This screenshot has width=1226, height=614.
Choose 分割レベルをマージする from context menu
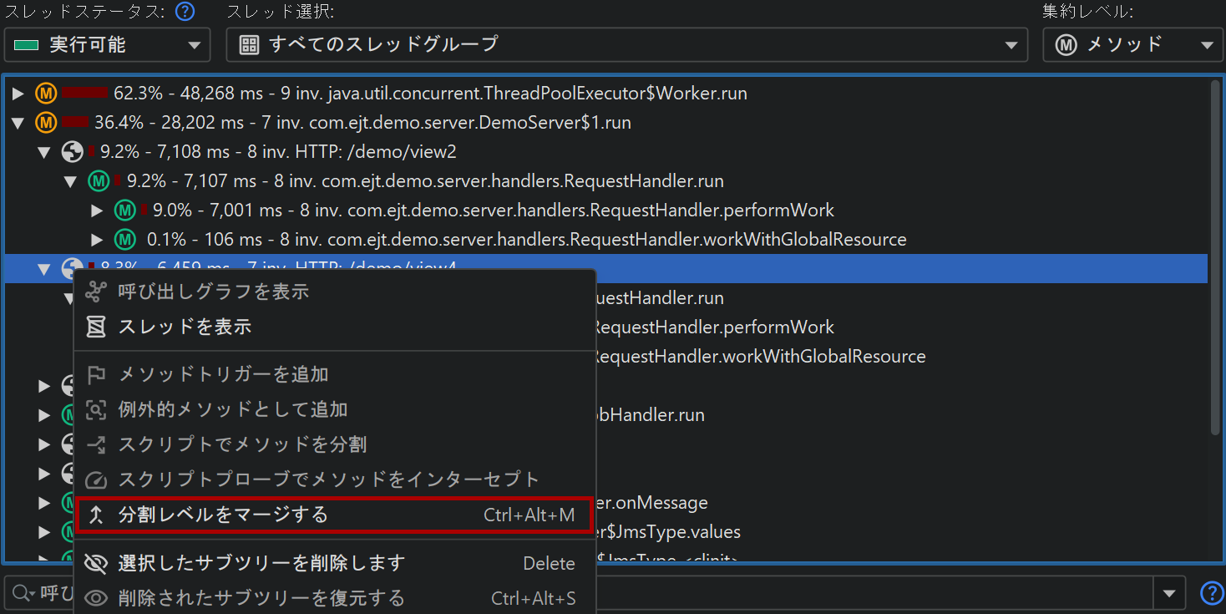point(334,515)
